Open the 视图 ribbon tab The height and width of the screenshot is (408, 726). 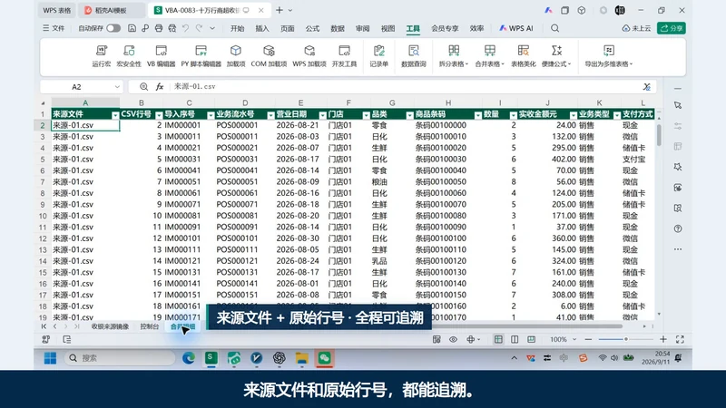point(388,28)
